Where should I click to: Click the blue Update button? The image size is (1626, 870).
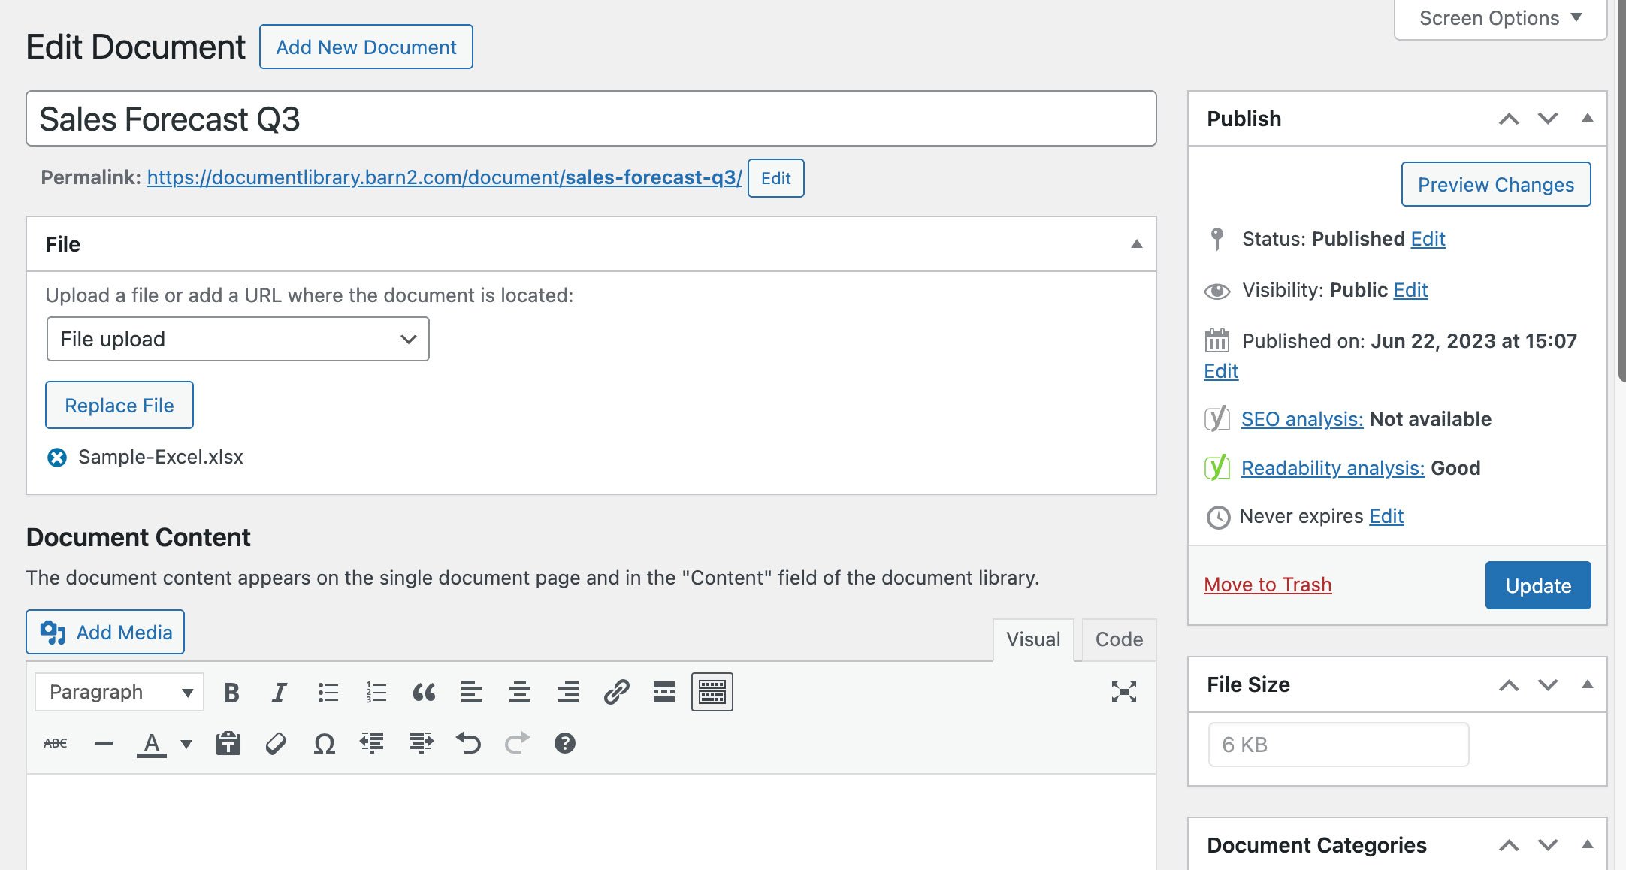pos(1537,585)
